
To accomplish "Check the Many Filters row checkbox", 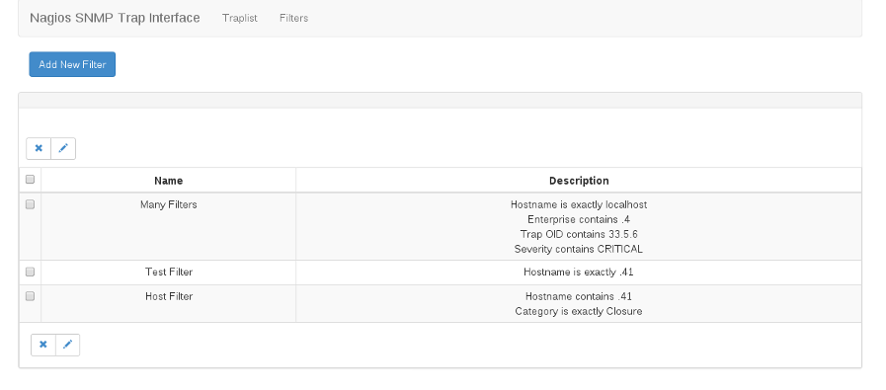I will click(30, 204).
